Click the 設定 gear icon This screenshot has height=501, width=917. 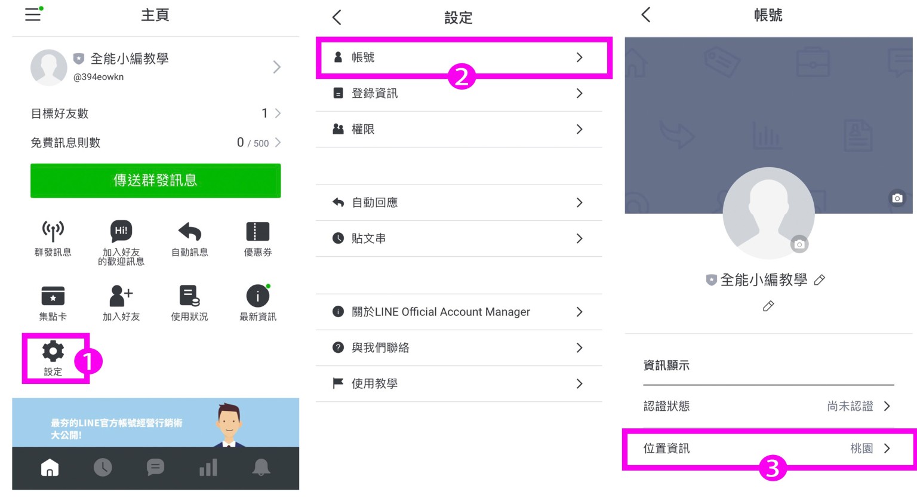pyautogui.click(x=53, y=352)
